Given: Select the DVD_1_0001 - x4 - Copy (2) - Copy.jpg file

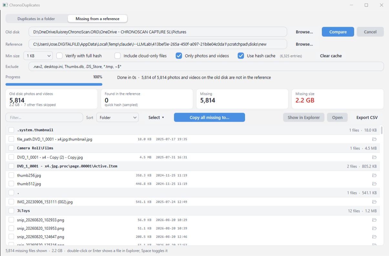Looking at the screenshot, I should tap(50, 157).
